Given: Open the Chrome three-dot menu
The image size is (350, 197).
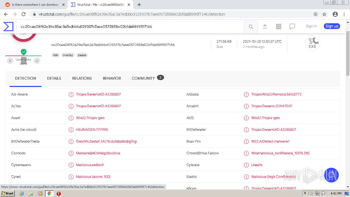Looking at the screenshot, I should (x=344, y=14).
